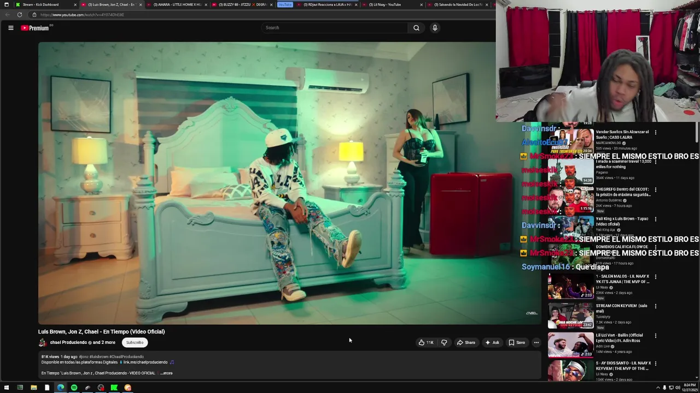The height and width of the screenshot is (393, 700).
Task: Open SALEN MALOS - LIL NAAY video thumbnail
Action: point(571,286)
